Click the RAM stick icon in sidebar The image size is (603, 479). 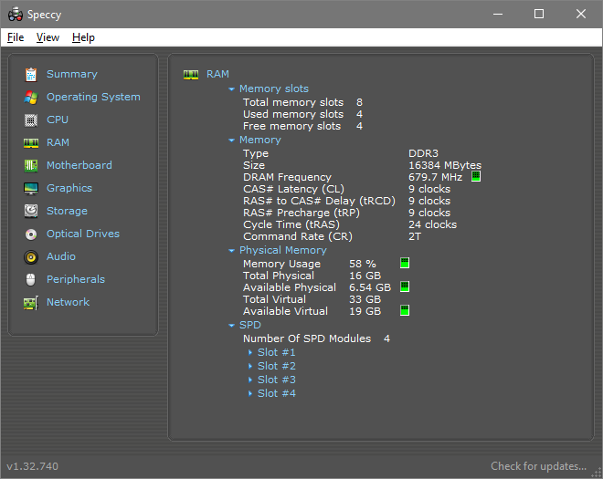(31, 143)
